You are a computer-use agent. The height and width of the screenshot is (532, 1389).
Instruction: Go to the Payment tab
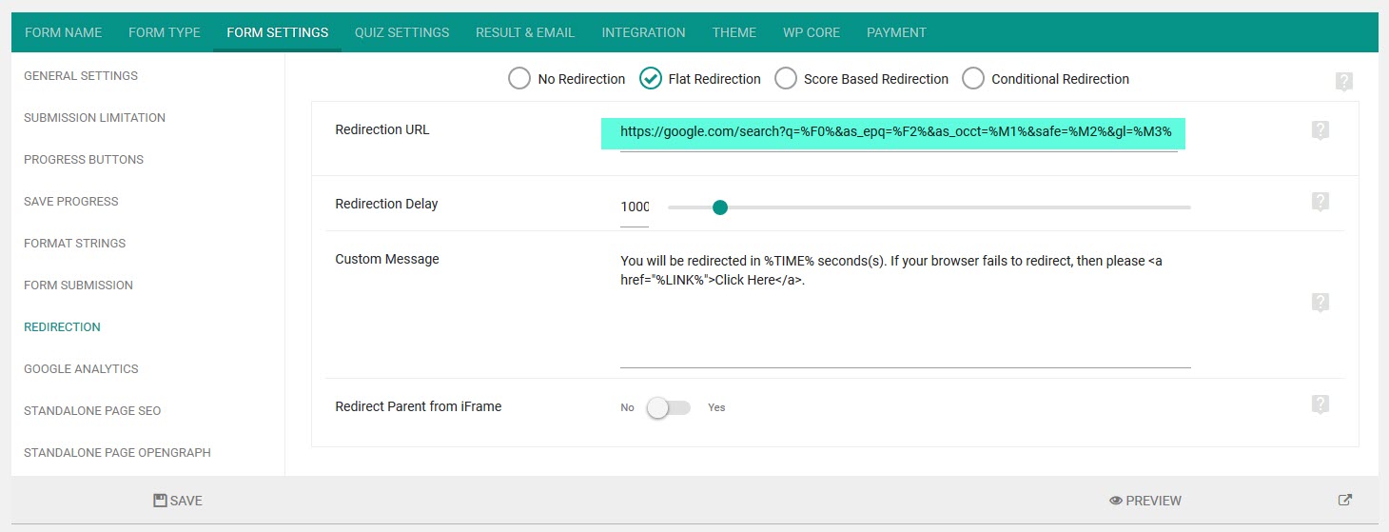coord(896,32)
